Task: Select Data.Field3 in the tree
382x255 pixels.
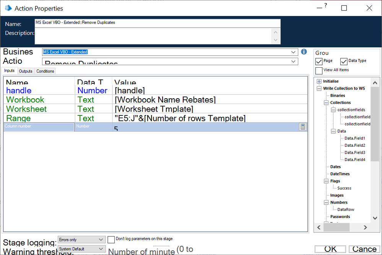Action: click(355, 153)
